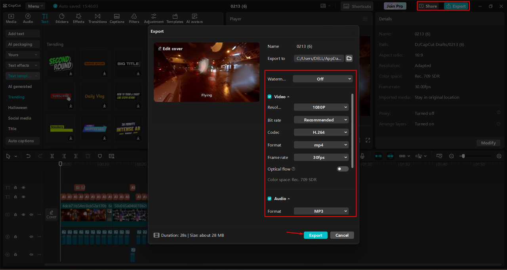Screen dimensions: 507x270
Task: Click the record voiceover microphone icon
Action: 362,156
